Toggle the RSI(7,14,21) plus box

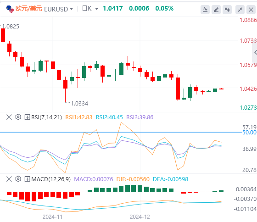tap(27, 117)
